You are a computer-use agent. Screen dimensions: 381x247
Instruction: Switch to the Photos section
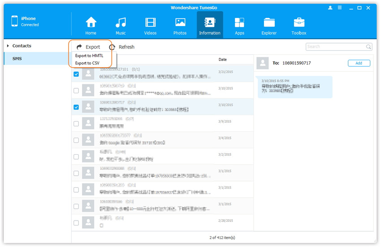[180, 25]
